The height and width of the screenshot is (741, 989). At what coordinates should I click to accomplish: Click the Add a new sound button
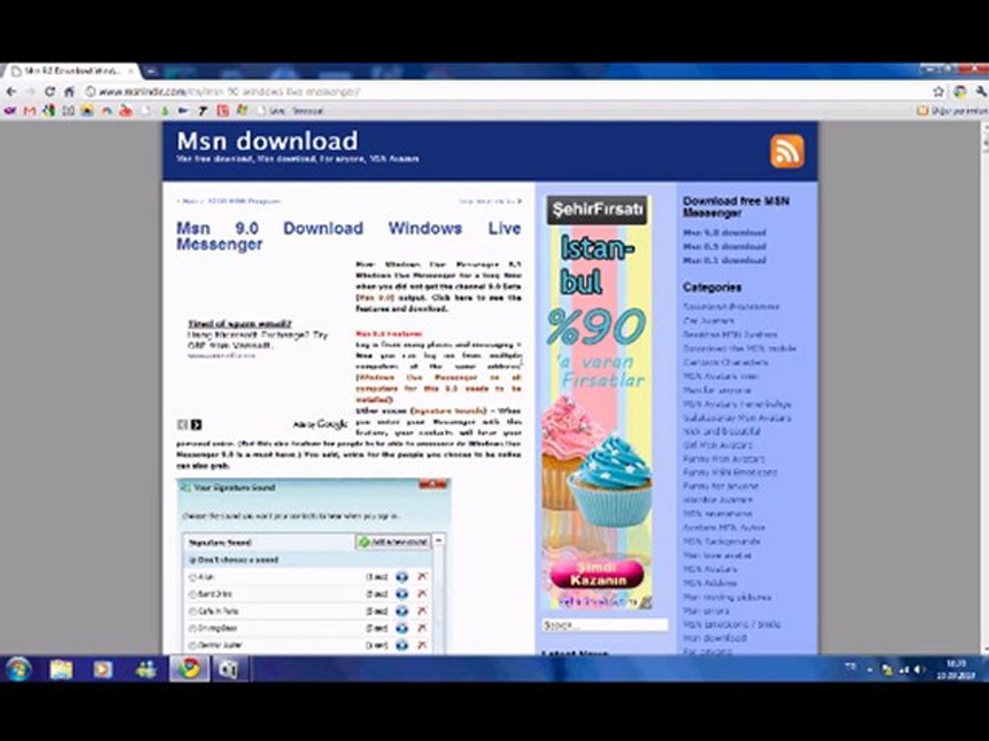(x=393, y=542)
